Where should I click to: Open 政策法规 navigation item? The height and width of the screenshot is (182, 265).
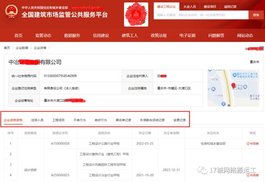[x=159, y=36]
